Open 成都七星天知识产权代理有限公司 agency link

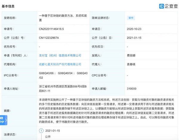point(60,64)
